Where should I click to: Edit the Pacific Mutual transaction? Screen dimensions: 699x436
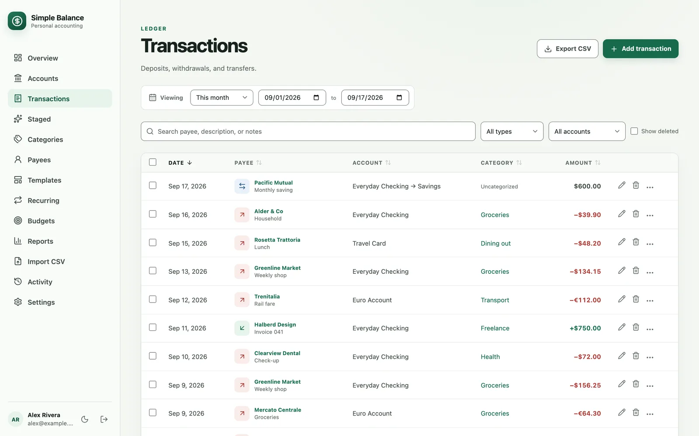(622, 185)
